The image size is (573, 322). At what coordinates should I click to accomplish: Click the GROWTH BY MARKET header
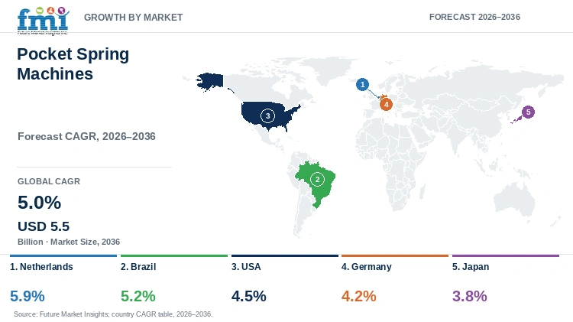(134, 17)
